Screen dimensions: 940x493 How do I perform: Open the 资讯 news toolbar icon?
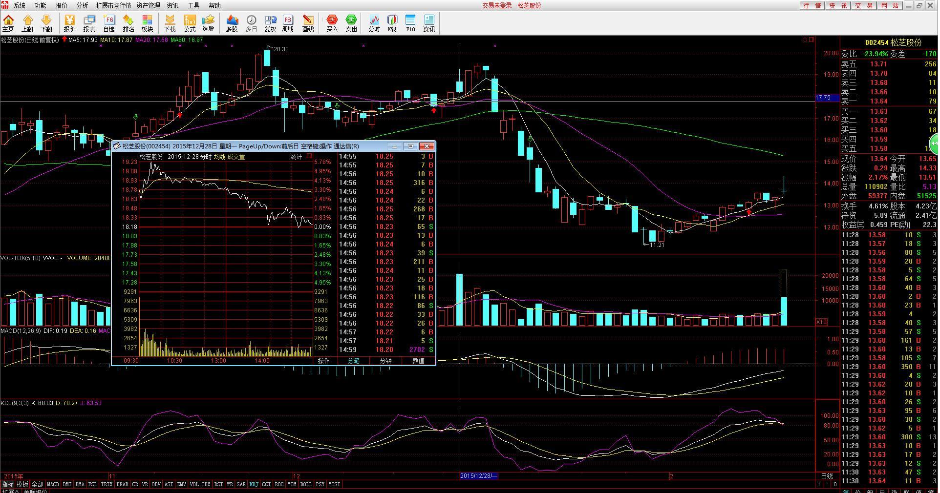pyautogui.click(x=429, y=23)
